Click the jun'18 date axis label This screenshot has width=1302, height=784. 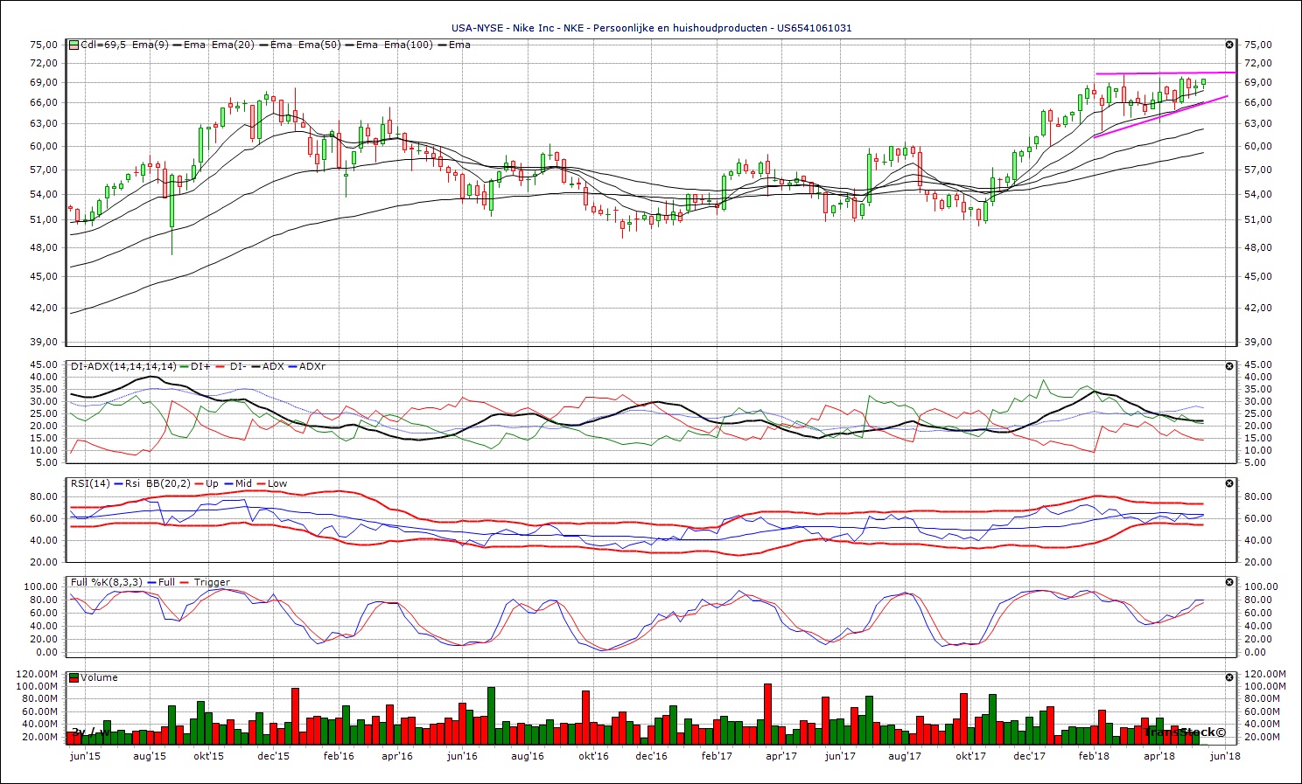pyautogui.click(x=1224, y=756)
